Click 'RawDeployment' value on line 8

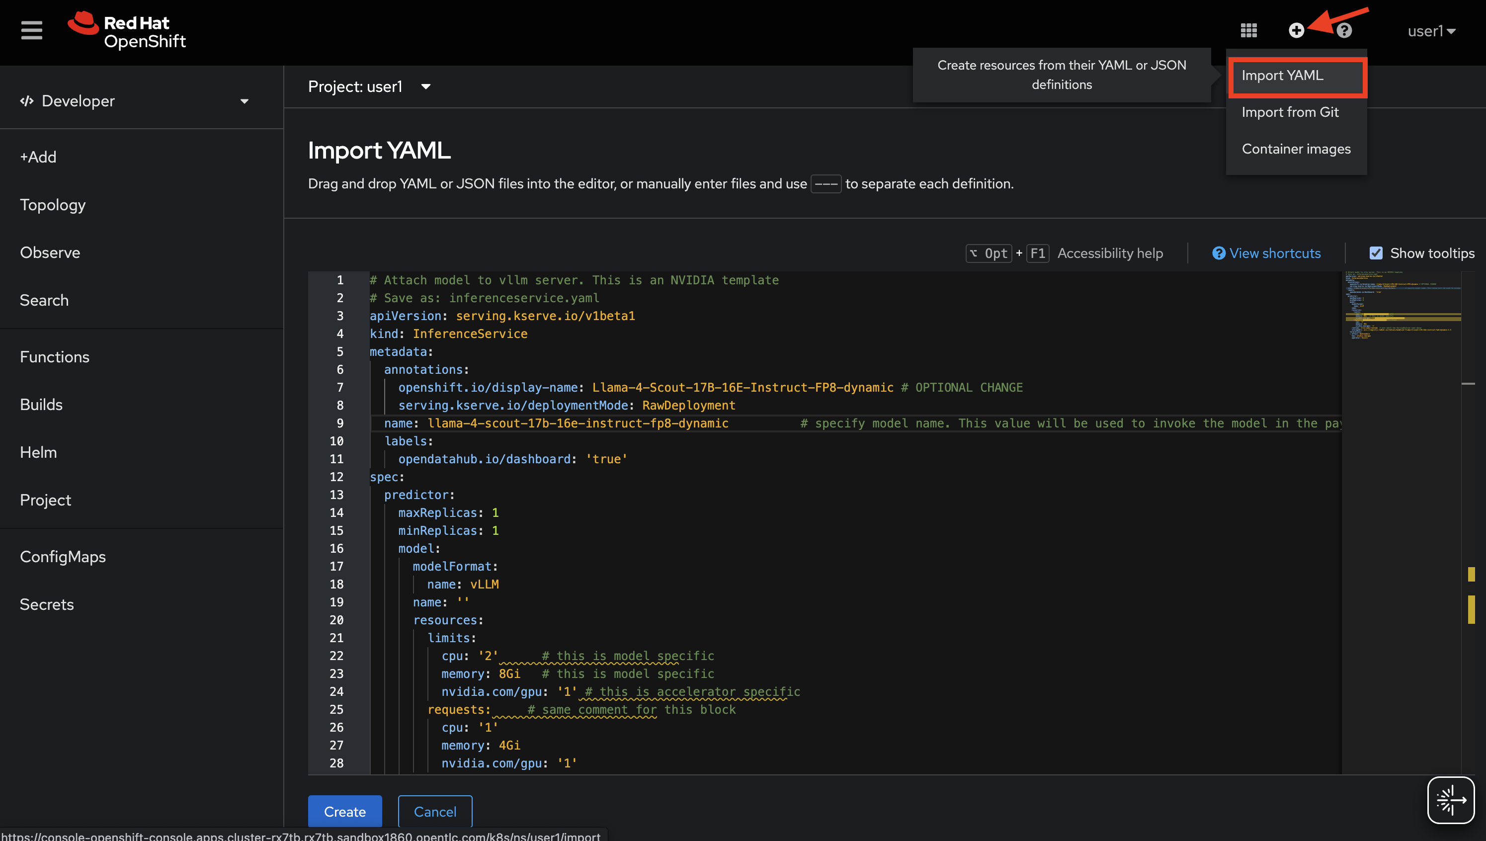pos(688,406)
